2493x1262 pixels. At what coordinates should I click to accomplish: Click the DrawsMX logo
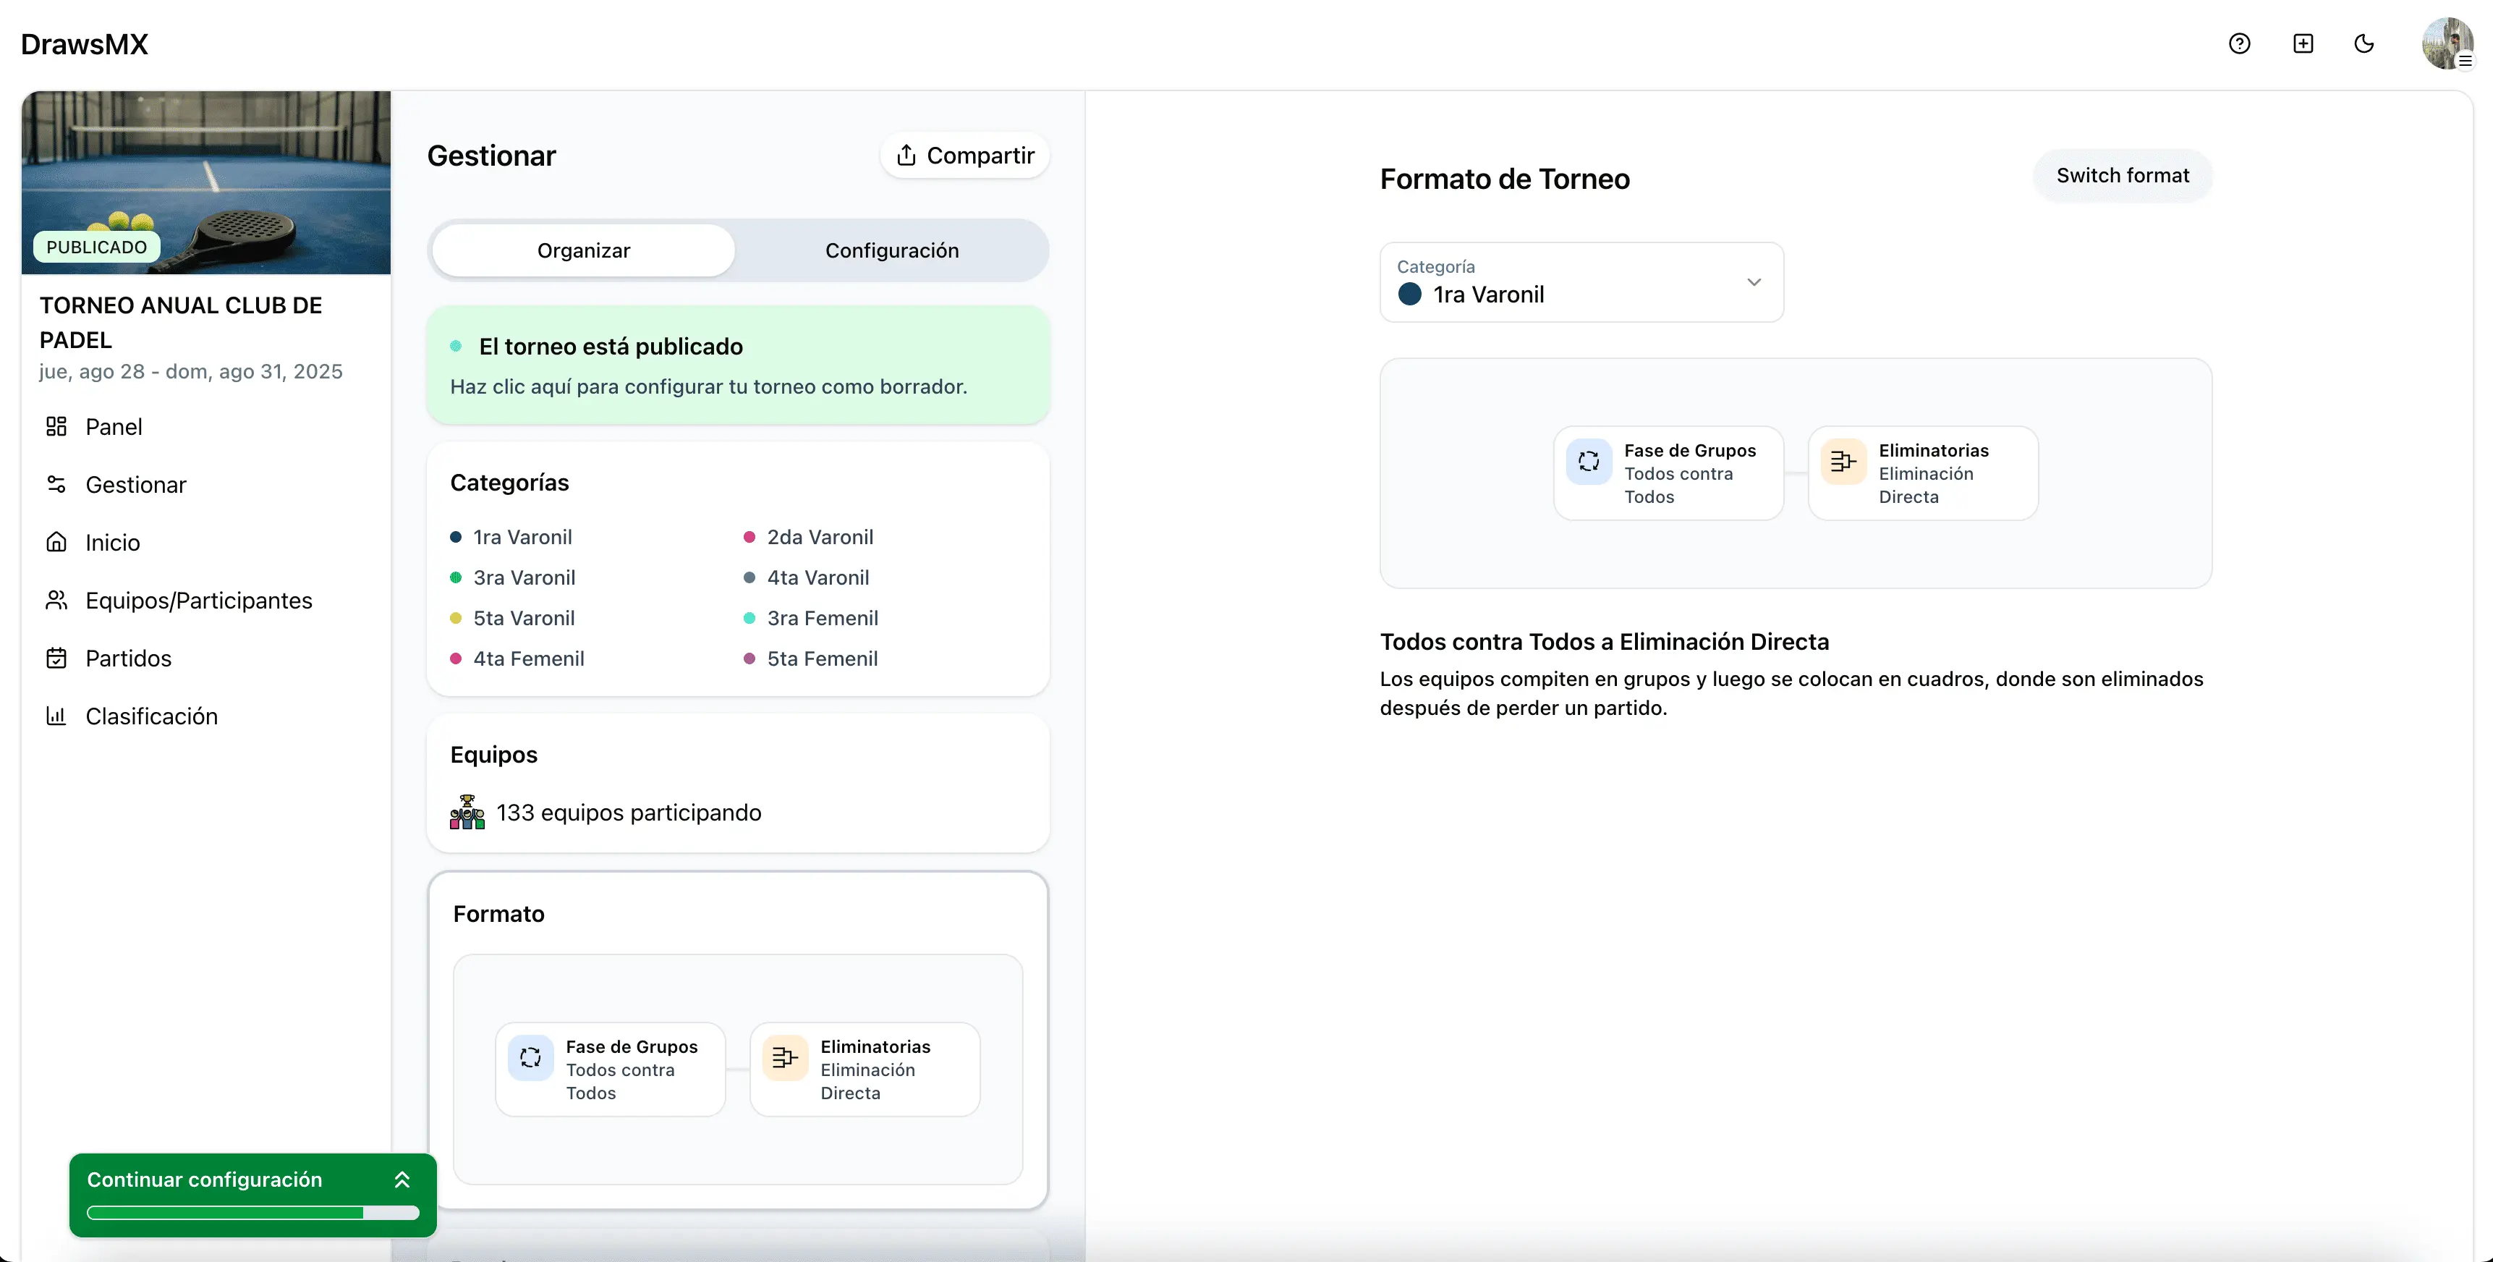tap(84, 43)
